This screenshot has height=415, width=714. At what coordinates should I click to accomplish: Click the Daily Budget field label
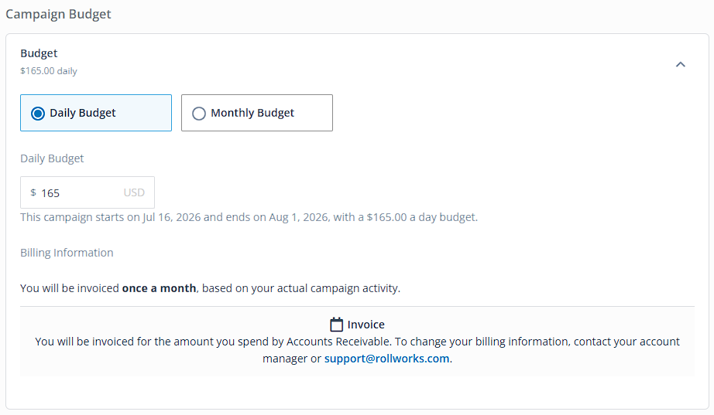click(52, 158)
